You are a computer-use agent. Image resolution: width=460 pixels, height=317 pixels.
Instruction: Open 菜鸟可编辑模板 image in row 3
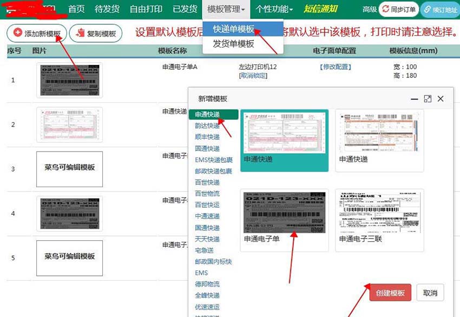69,169
